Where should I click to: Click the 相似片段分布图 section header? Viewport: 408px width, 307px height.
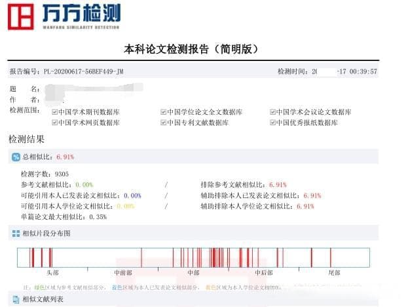pos(193,233)
